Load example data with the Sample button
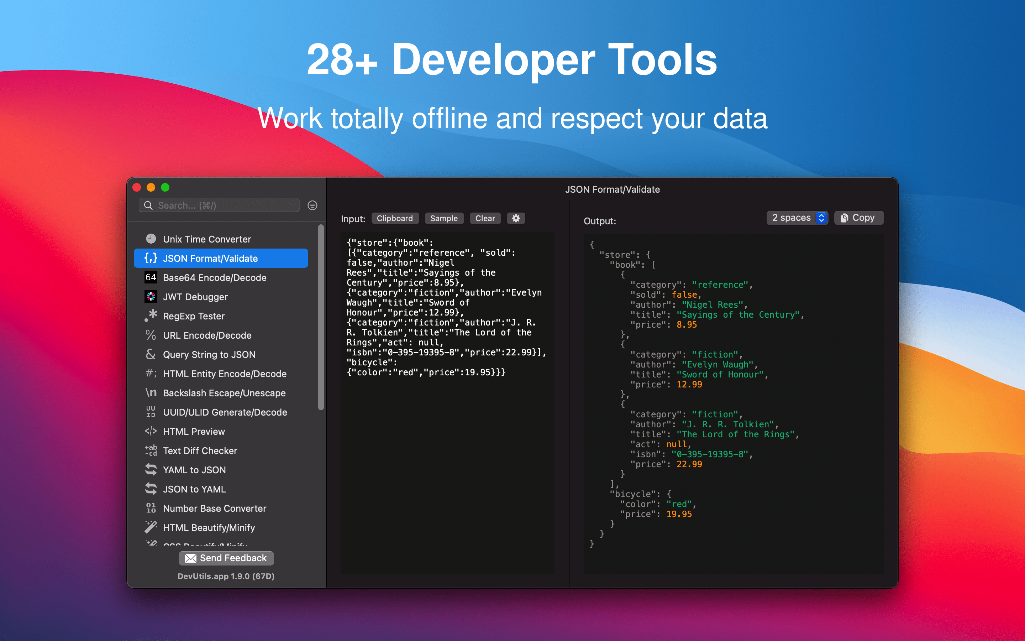 click(x=444, y=218)
